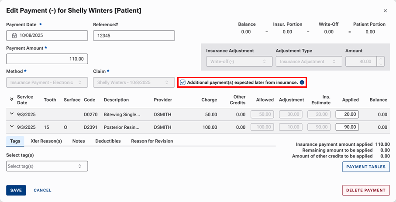The height and width of the screenshot is (202, 396).
Task: Switch to the Xfer Reason(s) tab
Action: (x=46, y=141)
